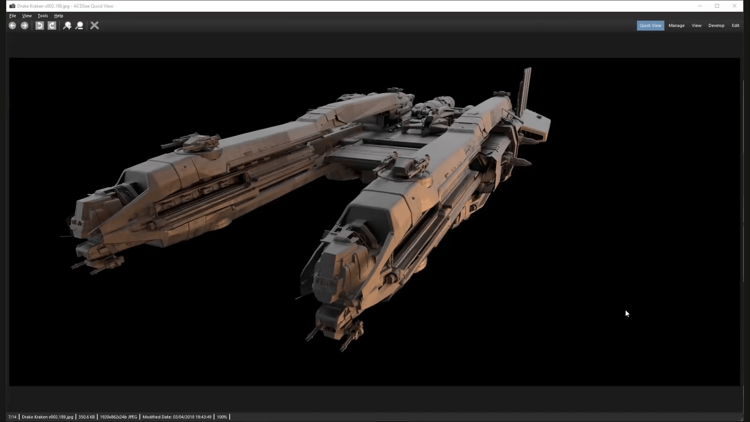The width and height of the screenshot is (750, 422).
Task: Rotate image right icon
Action: click(x=52, y=25)
